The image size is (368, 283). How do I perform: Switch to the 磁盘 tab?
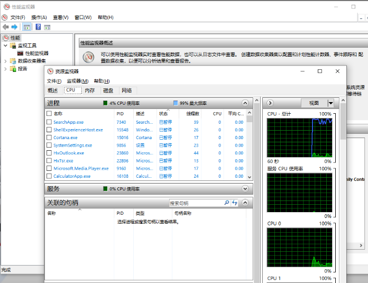[x=108, y=90]
